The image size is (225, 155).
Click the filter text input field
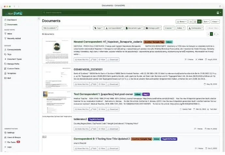(74, 28)
